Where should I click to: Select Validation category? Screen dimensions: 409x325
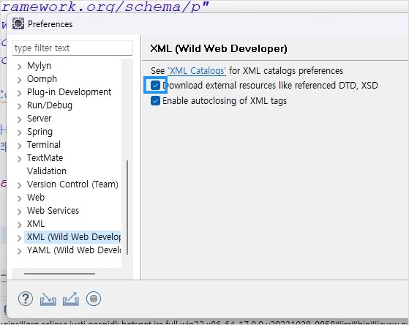tap(47, 171)
